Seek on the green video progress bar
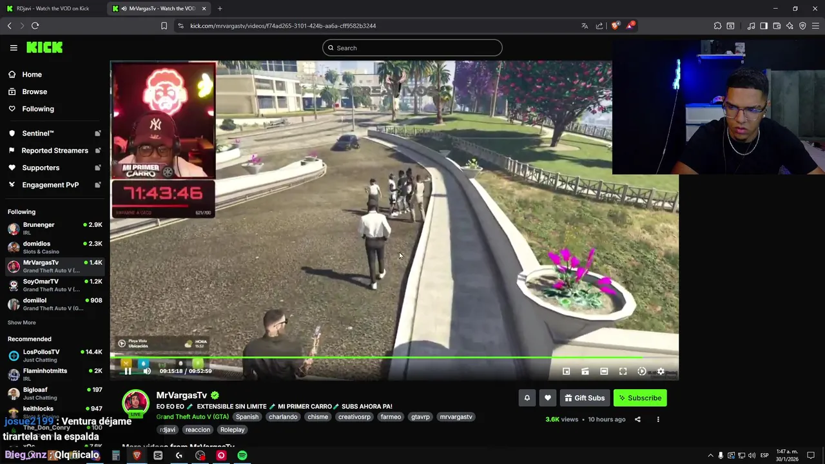This screenshot has width=825, height=464. (x=394, y=357)
